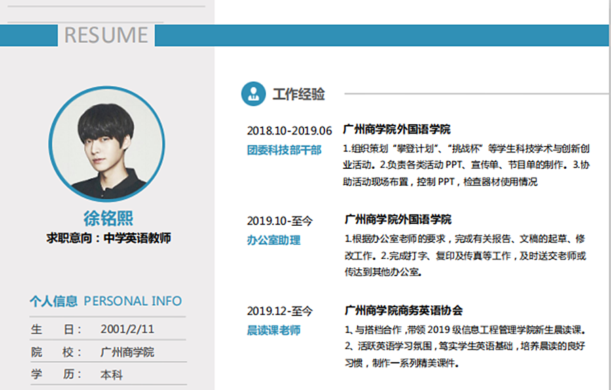
Task: Select the birthday value 2001/2/11
Action: [x=127, y=329]
